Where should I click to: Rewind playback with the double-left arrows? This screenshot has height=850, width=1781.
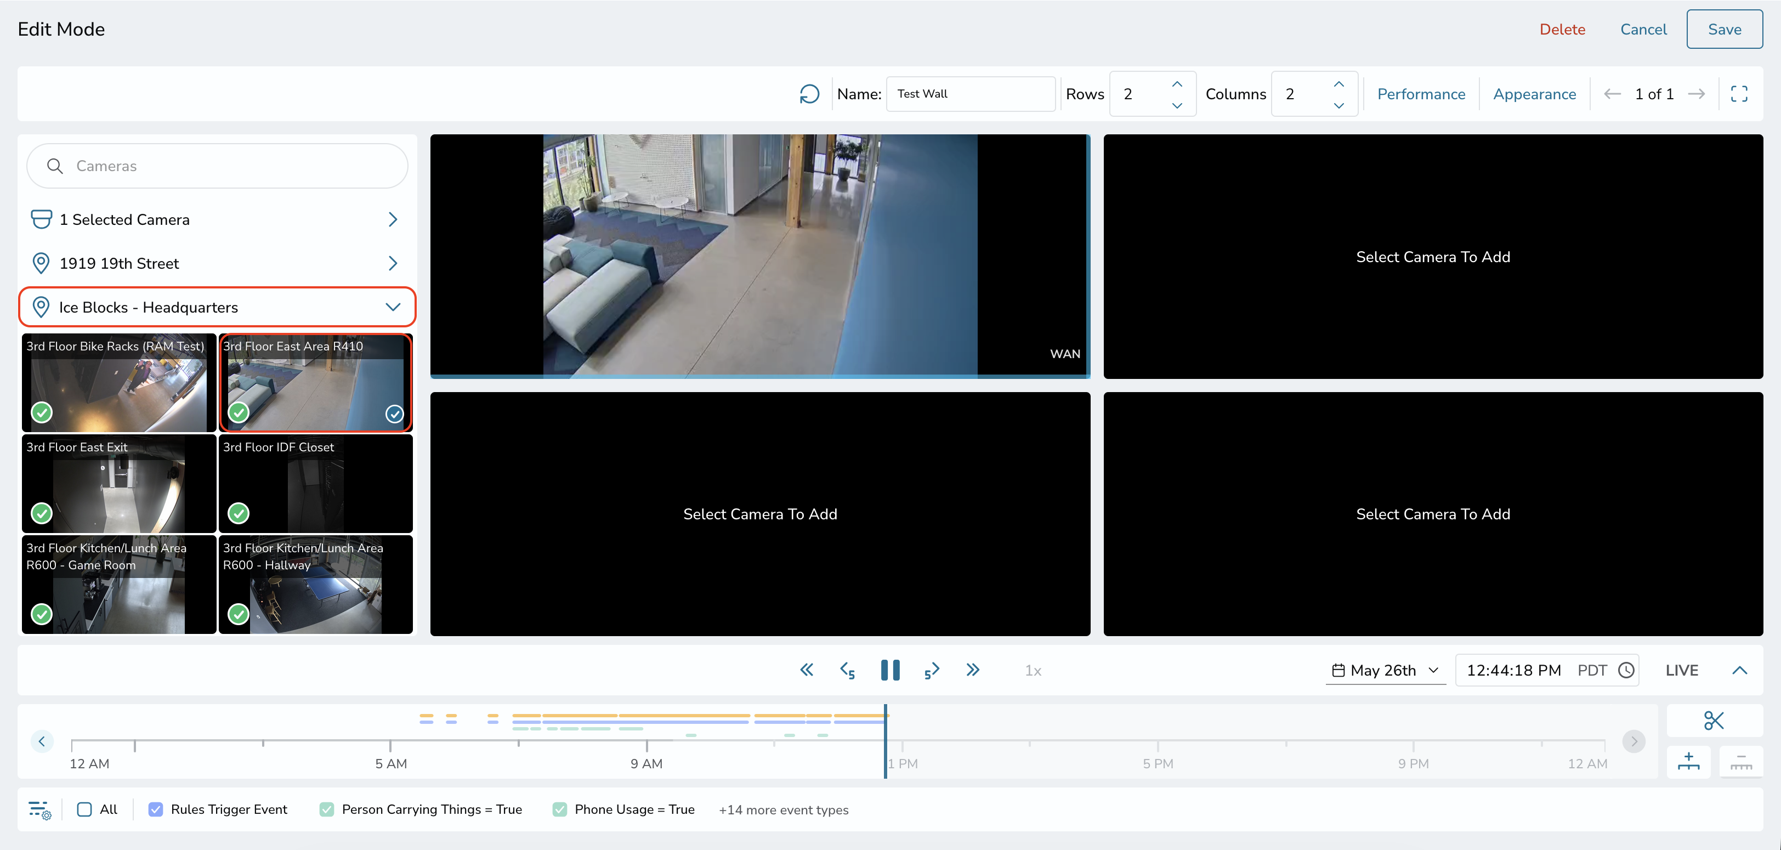806,670
